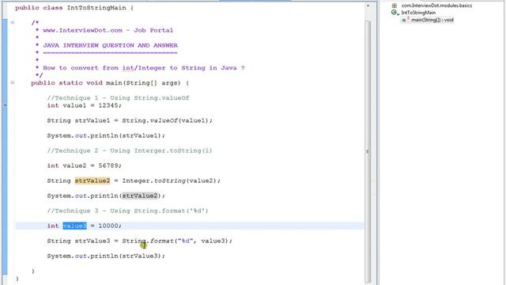Select IntToStringMain in the outline tree

pyautogui.click(x=418, y=13)
